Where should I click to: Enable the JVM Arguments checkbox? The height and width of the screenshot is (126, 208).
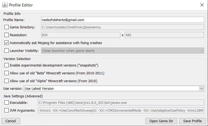pos(7,110)
